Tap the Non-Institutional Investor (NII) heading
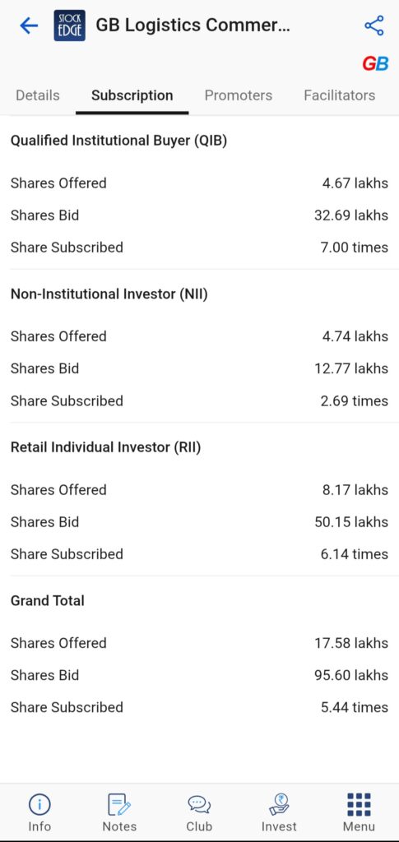 point(109,294)
